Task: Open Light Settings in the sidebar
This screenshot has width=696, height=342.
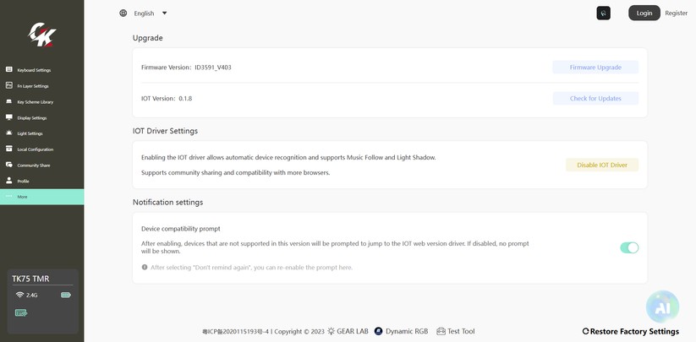Action: [41, 133]
